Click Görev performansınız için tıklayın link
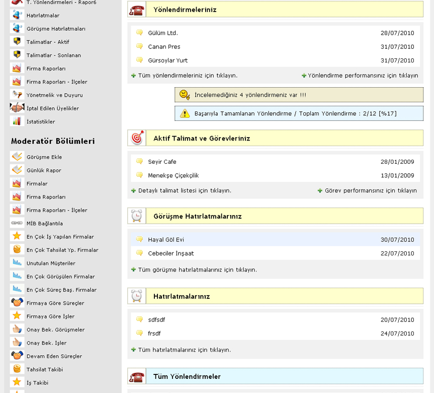The width and height of the screenshot is (434, 393). (x=371, y=190)
